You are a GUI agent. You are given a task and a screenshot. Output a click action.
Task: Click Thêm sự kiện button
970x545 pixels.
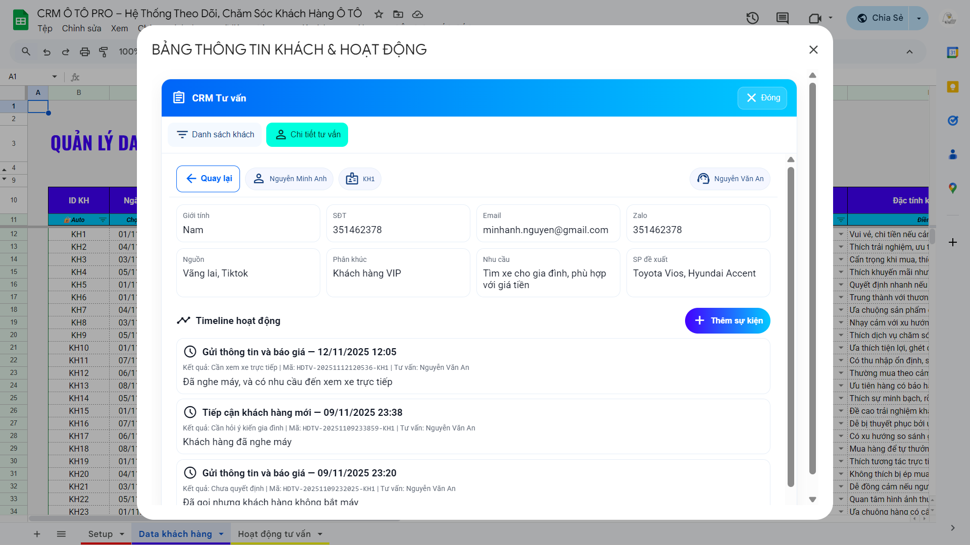[727, 321]
